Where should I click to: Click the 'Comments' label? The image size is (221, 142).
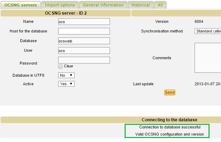(x=162, y=58)
